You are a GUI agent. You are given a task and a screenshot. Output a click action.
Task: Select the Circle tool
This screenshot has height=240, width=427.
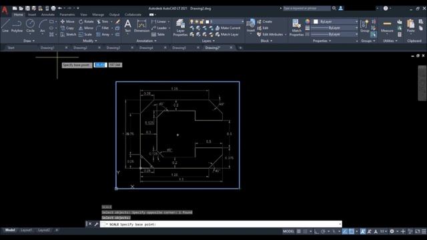point(30,26)
